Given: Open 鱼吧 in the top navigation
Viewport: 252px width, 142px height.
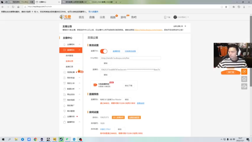Looking at the screenshot, I should (134, 17).
